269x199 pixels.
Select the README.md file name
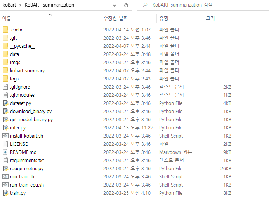pyautogui.click(x=23, y=152)
